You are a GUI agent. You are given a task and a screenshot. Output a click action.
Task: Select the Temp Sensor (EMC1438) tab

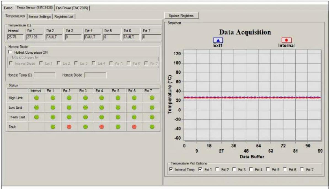pos(35,7)
